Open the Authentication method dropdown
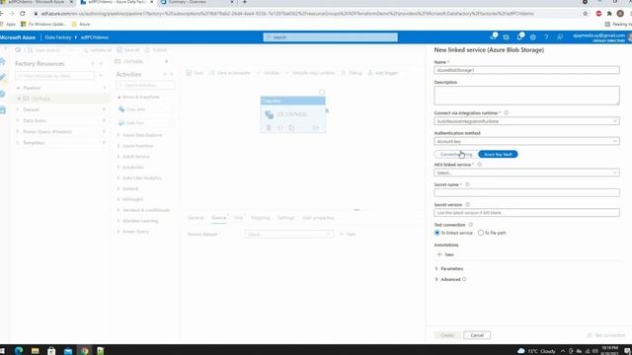632x355 pixels. [x=526, y=141]
